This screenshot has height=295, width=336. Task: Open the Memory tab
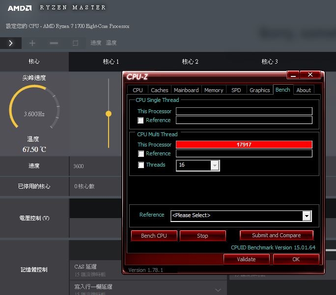(x=214, y=90)
